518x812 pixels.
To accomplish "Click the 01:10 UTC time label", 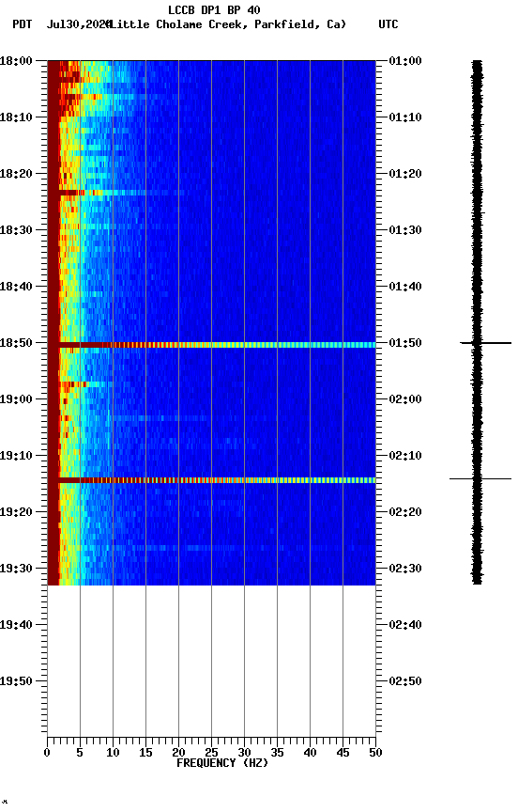I will pos(405,117).
